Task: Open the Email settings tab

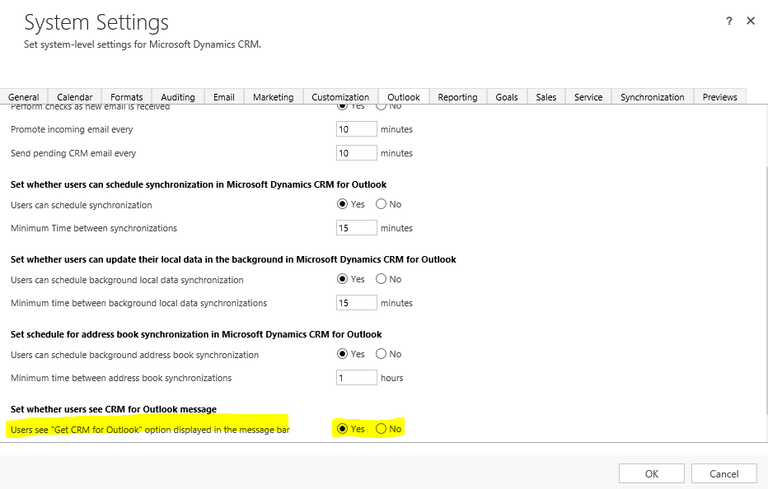Action: pos(223,96)
